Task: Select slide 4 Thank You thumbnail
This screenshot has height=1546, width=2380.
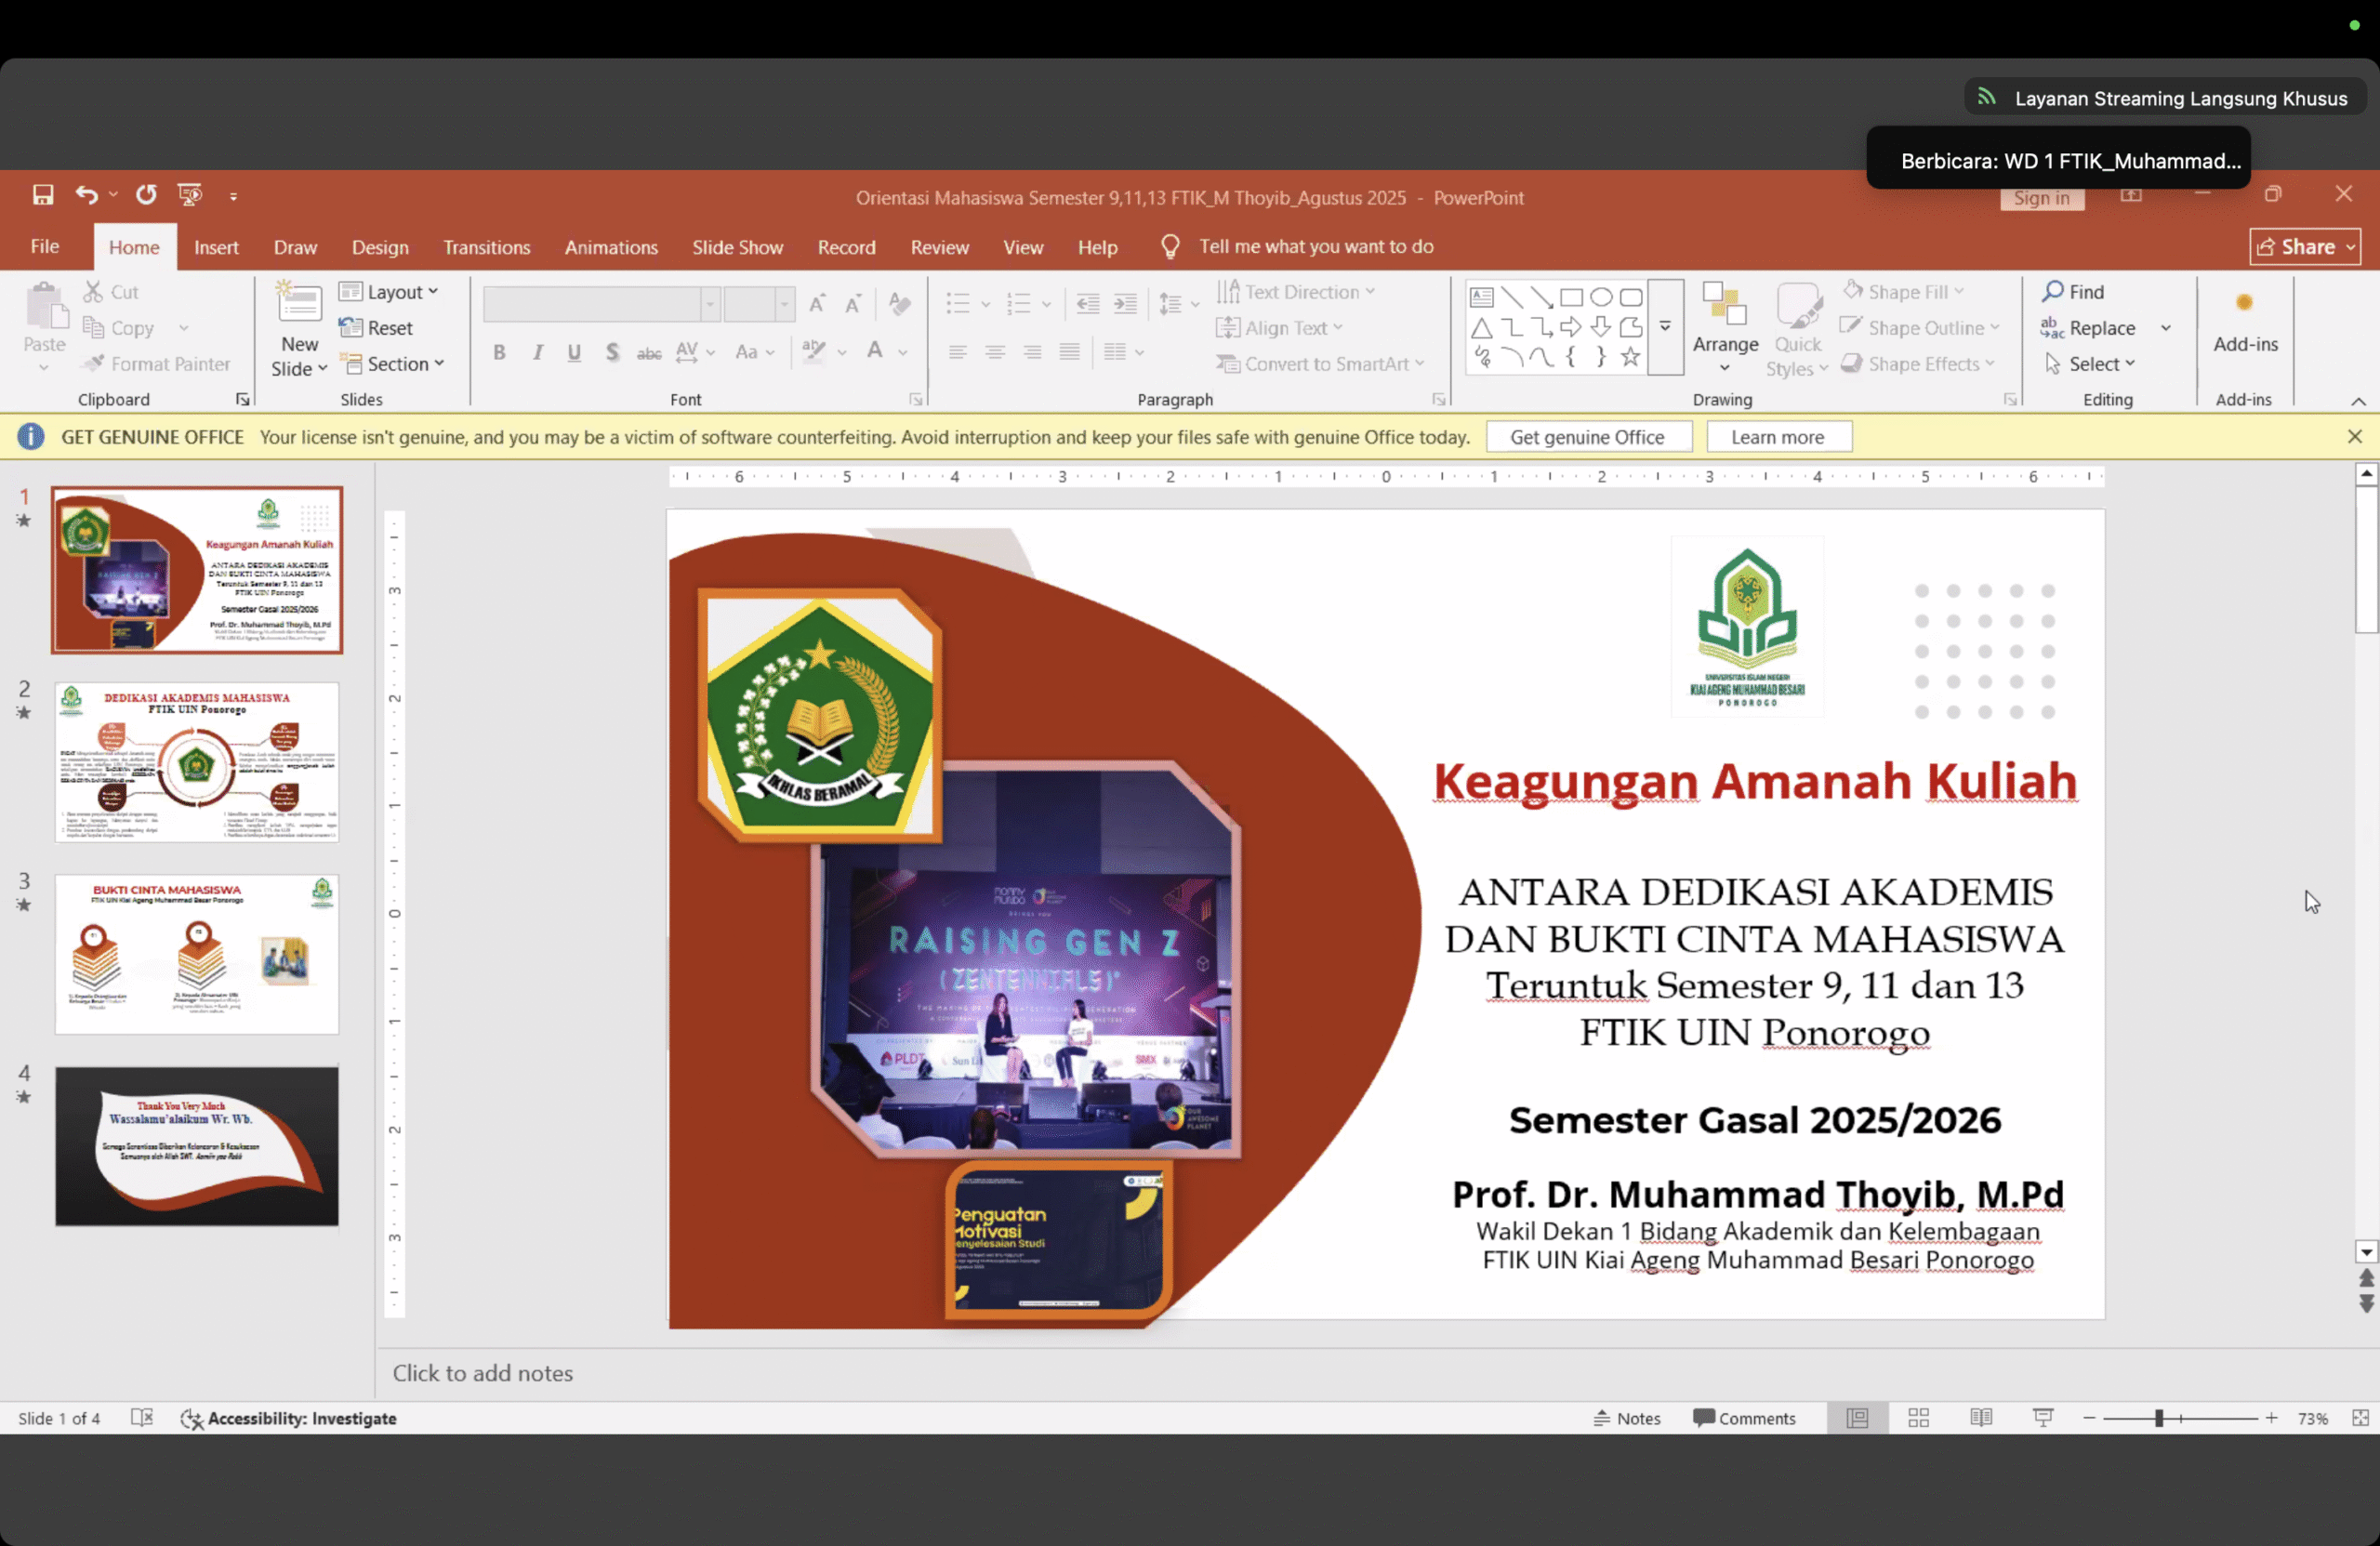Action: click(x=197, y=1146)
